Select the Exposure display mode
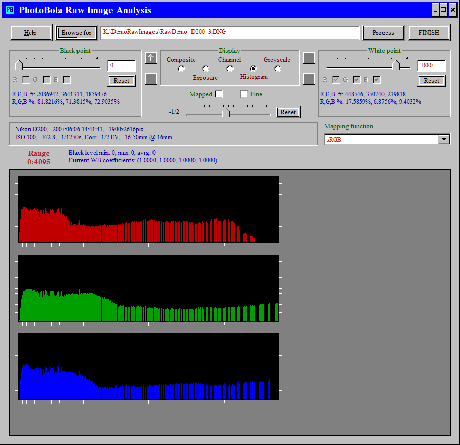The height and width of the screenshot is (445, 460). 206,69
